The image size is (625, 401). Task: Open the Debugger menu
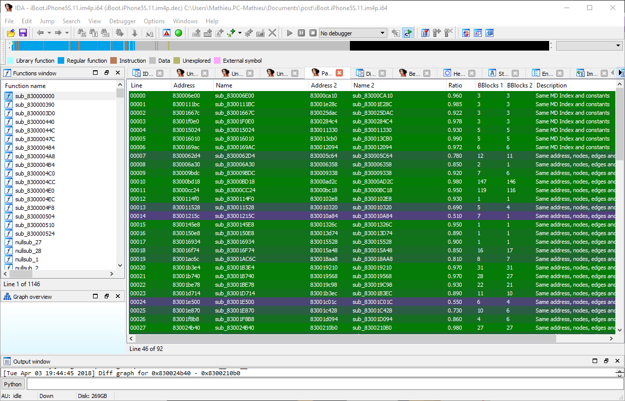[x=122, y=21]
